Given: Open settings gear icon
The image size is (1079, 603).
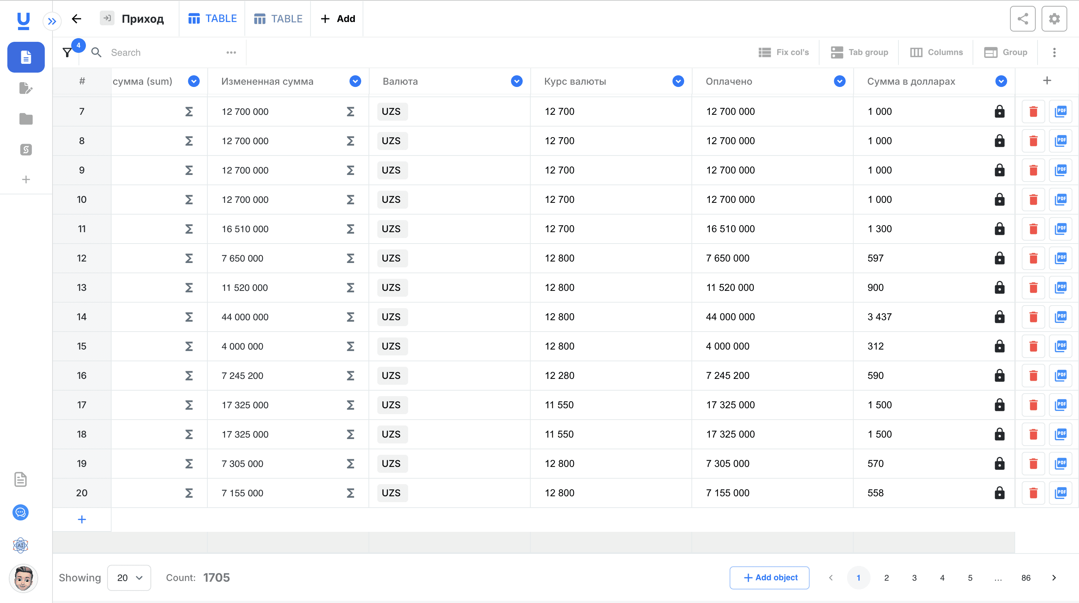Looking at the screenshot, I should click(1054, 19).
